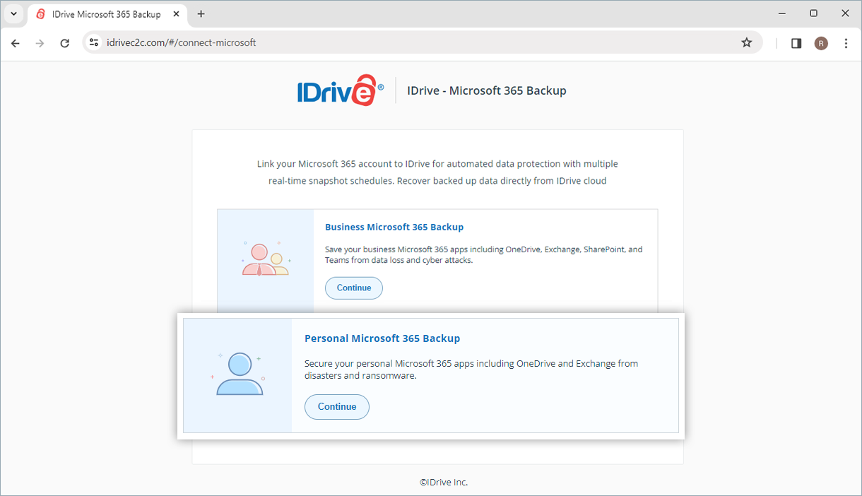Click the ©IDrive Inc. footer text
Screen dimensions: 862x496
(444, 482)
